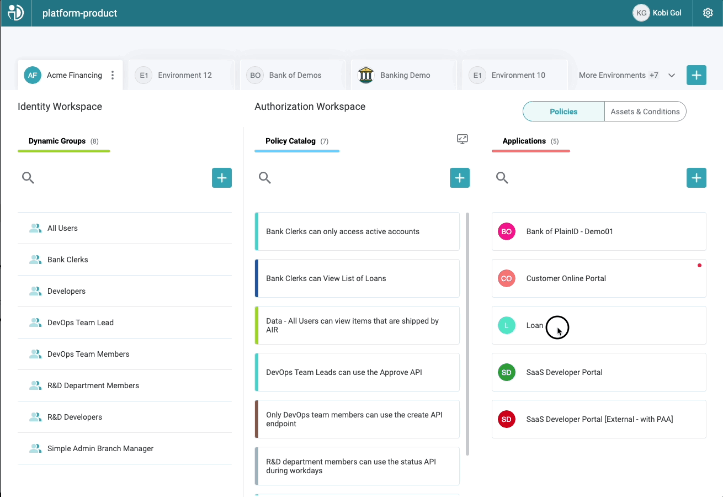Switch to the Environment 10 tab
Viewport: 723px width, 497px height.
coord(515,75)
